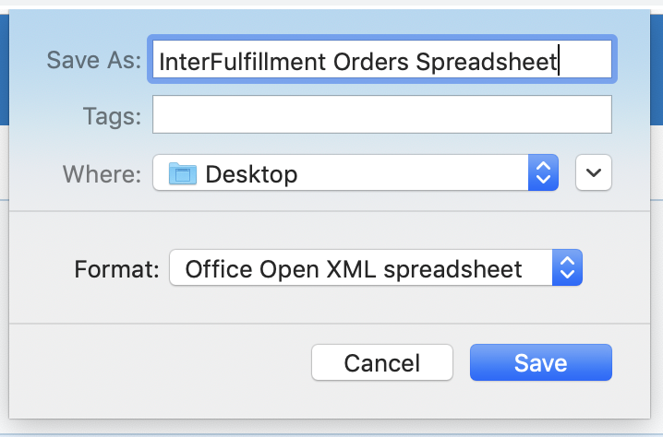Click the Tags label
This screenshot has height=437, width=663.
point(112,115)
